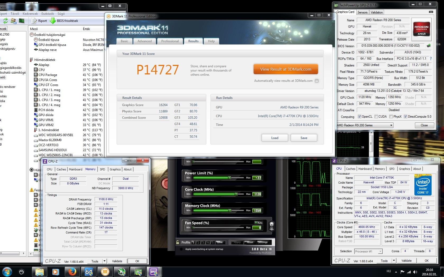This screenshot has height=277, width=444.
Task: Open the Firefox taskbar icon
Action: point(72,272)
